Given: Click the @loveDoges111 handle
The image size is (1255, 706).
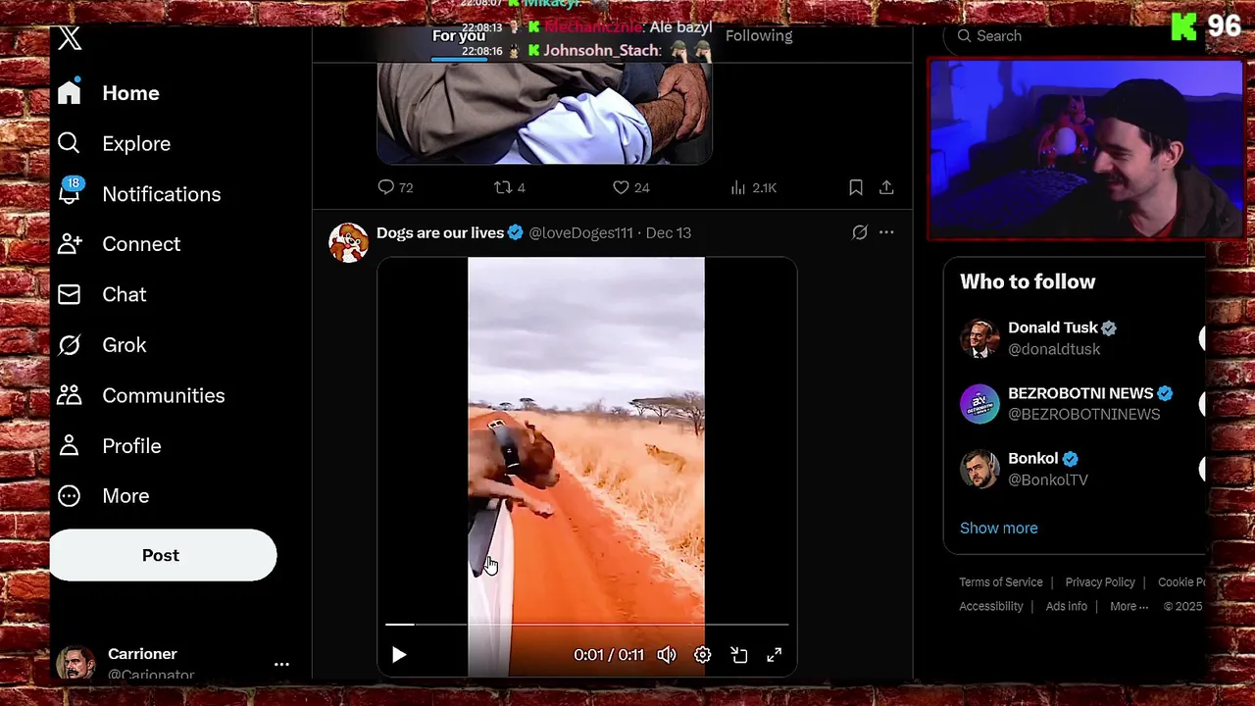Looking at the screenshot, I should pos(580,233).
